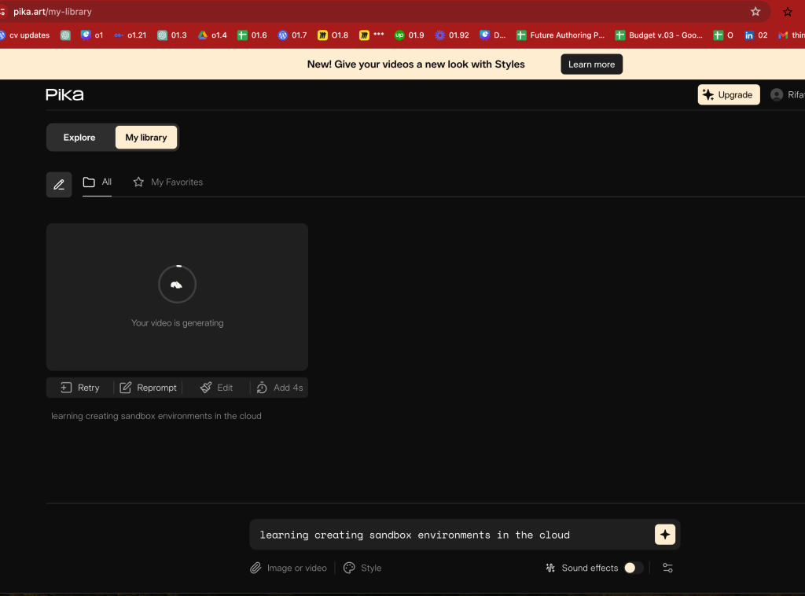Open the video options sliders icon
This screenshot has width=805, height=596.
667,568
